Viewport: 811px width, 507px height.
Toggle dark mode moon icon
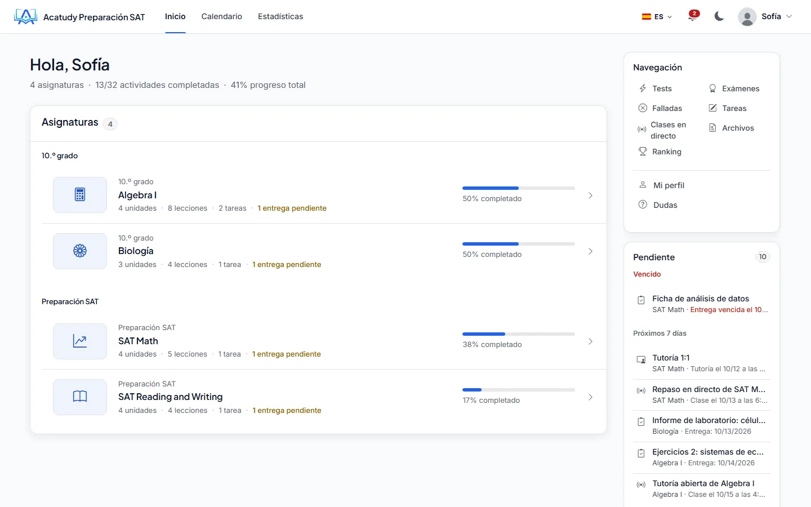pos(719,16)
